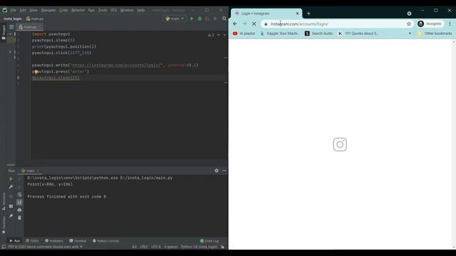Change the 4 spaces indent setting
Image resolution: width=456 pixels, height=256 pixels.
pos(171,247)
